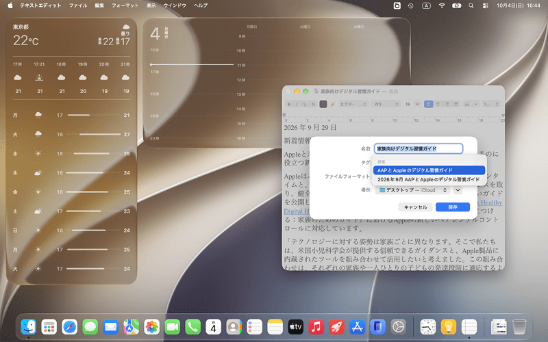The height and width of the screenshot is (342, 548).
Task: Click menu bar date 10月4日(日) 16:44
Action: pyautogui.click(x=519, y=5)
